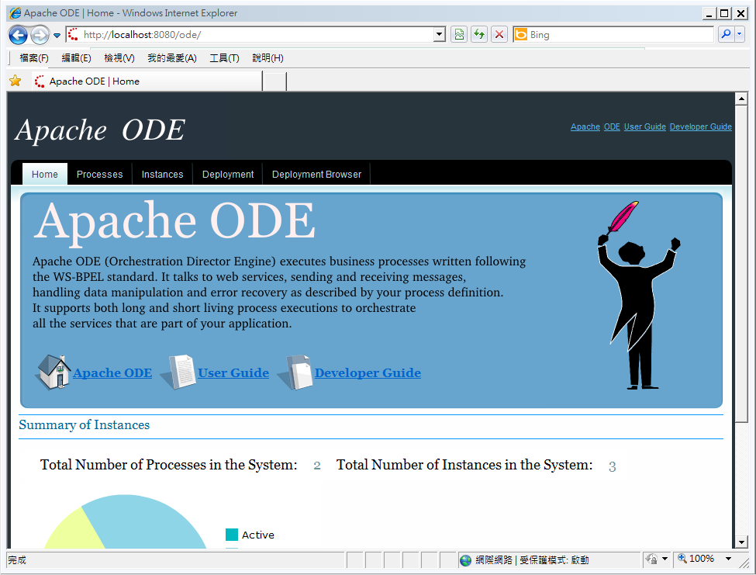The image size is (756, 575).
Task: Switch to the Processes tab
Action: (100, 174)
